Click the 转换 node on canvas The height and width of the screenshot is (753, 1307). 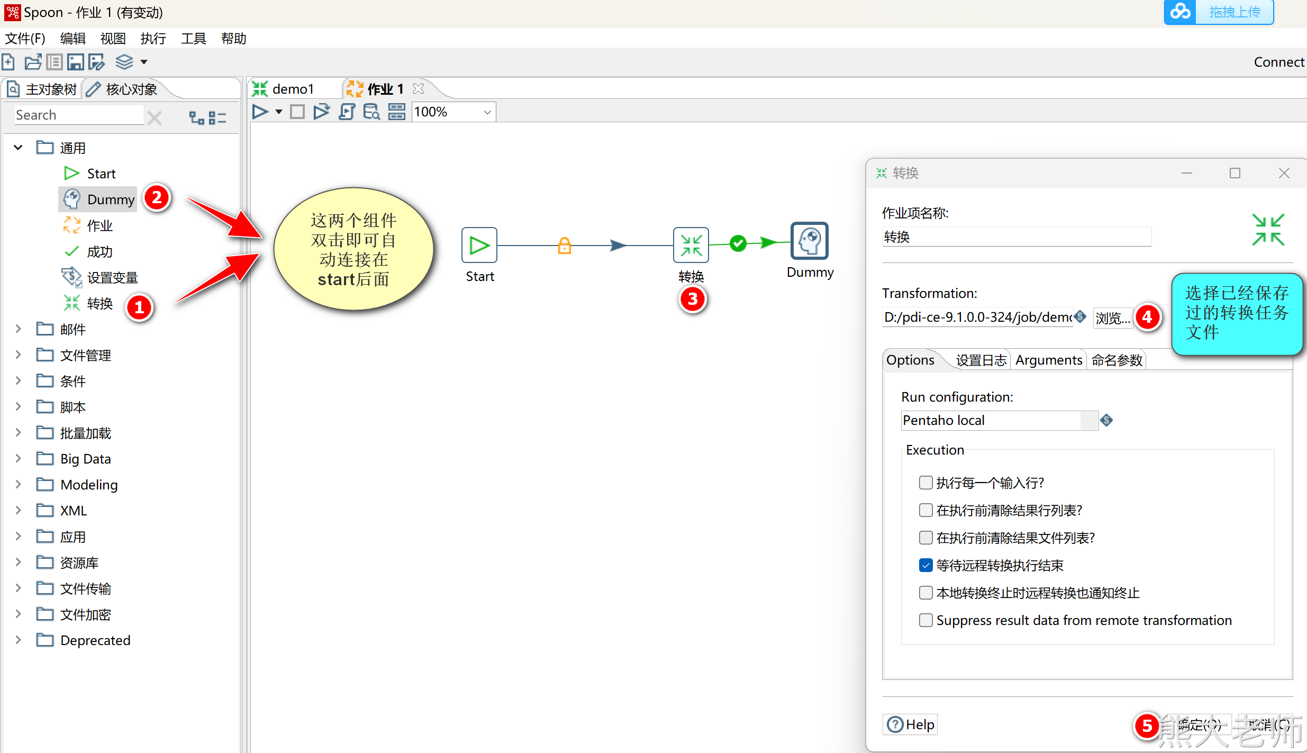[x=691, y=246]
